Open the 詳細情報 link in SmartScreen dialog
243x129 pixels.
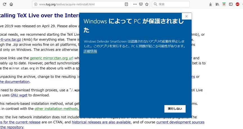[90, 51]
